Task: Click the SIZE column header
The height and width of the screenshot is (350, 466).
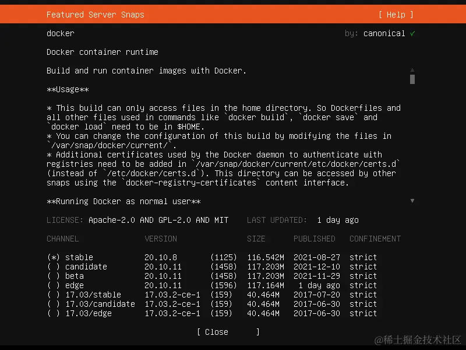Action: (256, 239)
